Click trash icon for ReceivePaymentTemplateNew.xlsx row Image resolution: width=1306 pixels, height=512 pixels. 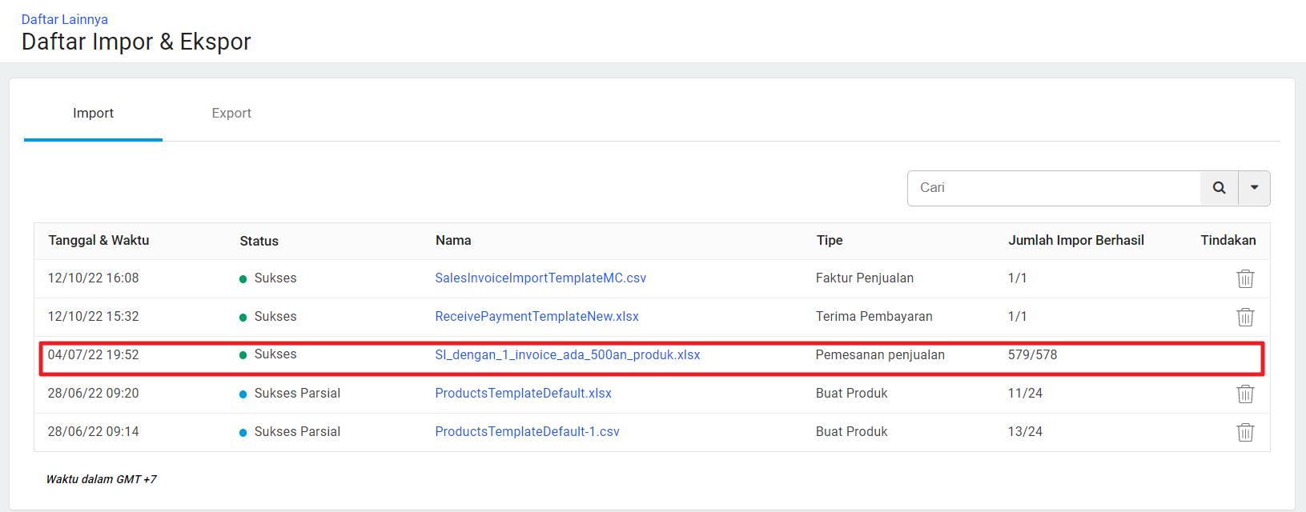[x=1244, y=317]
